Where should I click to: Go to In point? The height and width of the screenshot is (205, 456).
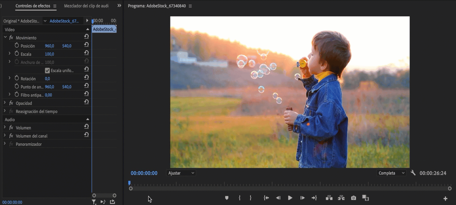(266, 198)
